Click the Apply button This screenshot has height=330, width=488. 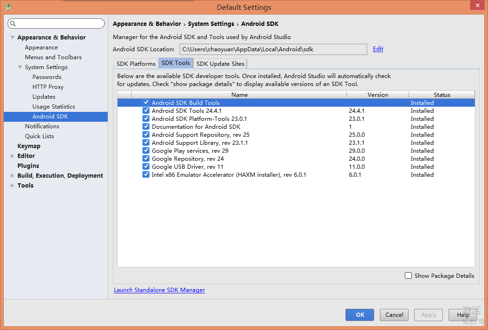coord(429,315)
